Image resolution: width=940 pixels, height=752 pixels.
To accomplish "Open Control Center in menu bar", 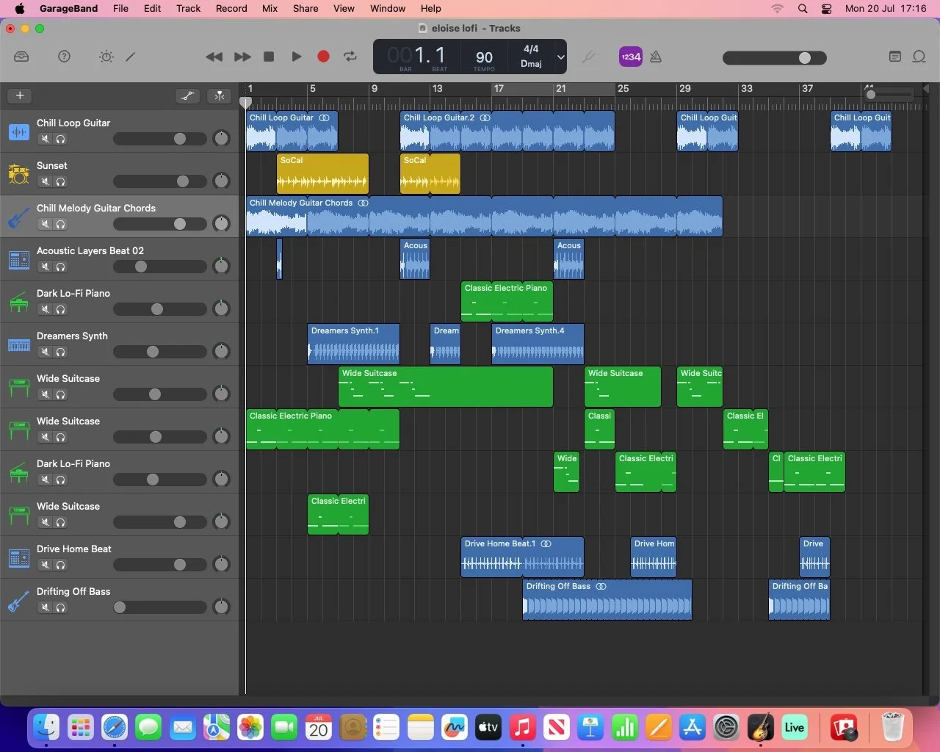I will [x=827, y=9].
